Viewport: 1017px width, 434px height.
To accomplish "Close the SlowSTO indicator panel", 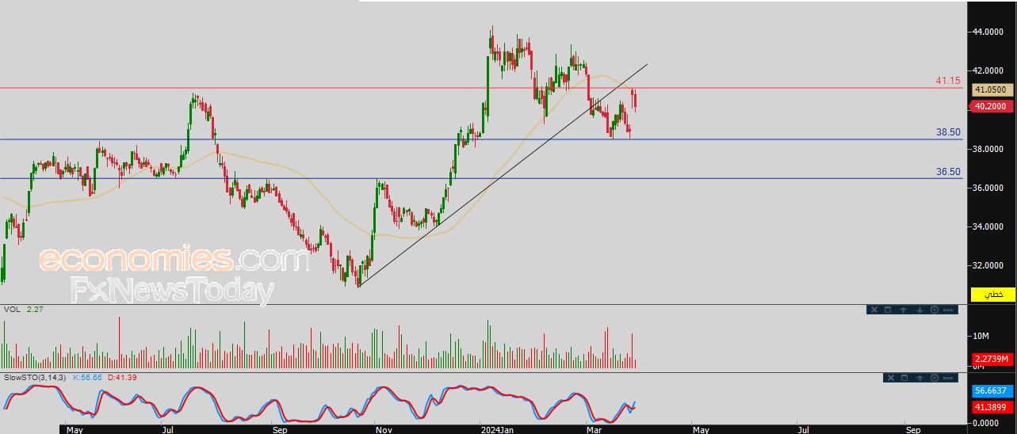I will pos(891,378).
